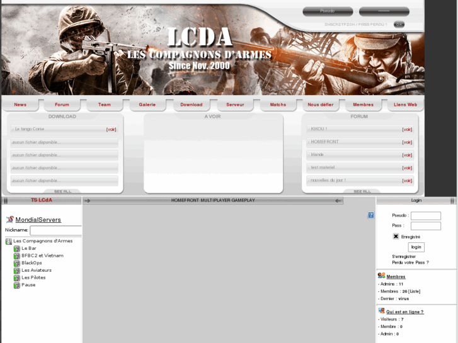Click the Les Pilotes channel icon

(16, 278)
